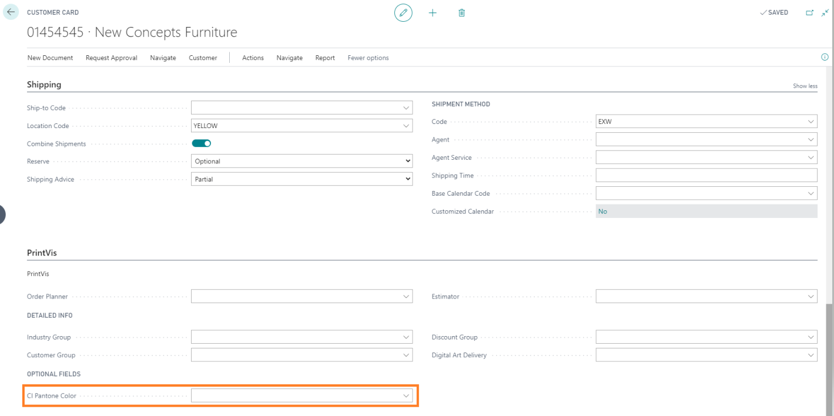The image size is (834, 416).
Task: Click the information circle icon
Action: tap(825, 58)
